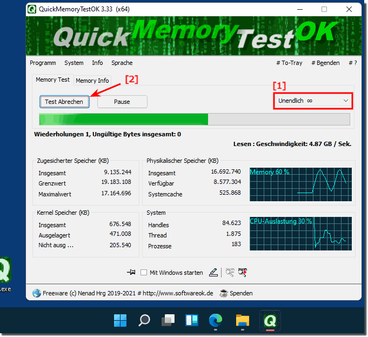Click the Test Abrechen button

(x=64, y=102)
